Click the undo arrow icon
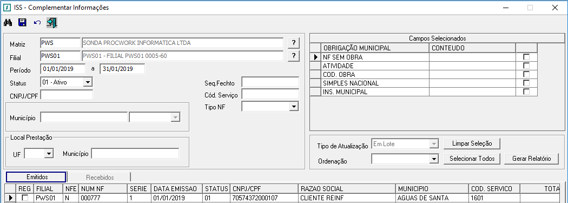This screenshot has width=568, height=203. (37, 23)
